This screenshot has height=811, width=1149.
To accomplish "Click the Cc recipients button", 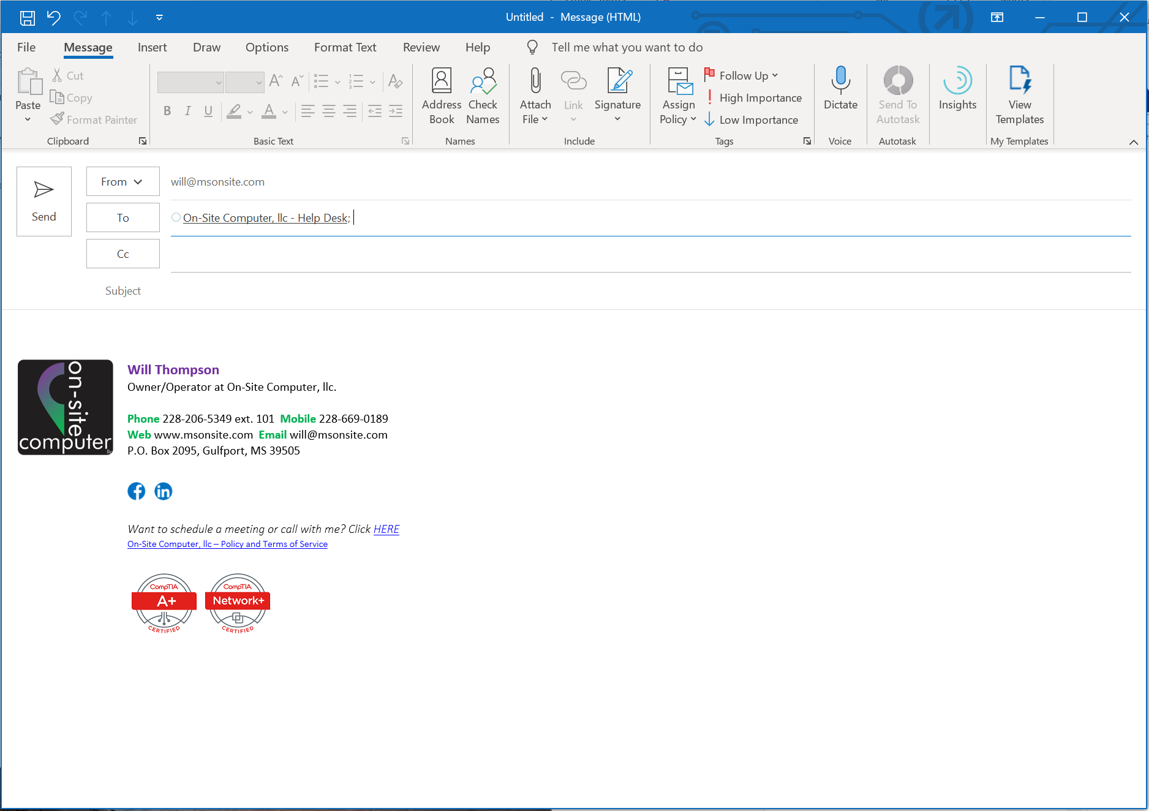I will tap(122, 254).
